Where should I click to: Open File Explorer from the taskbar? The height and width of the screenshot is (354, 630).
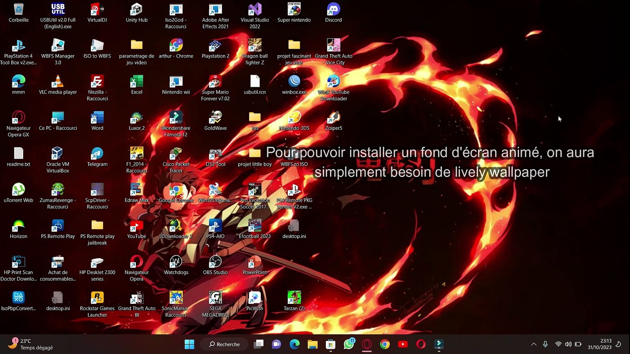coord(313,344)
